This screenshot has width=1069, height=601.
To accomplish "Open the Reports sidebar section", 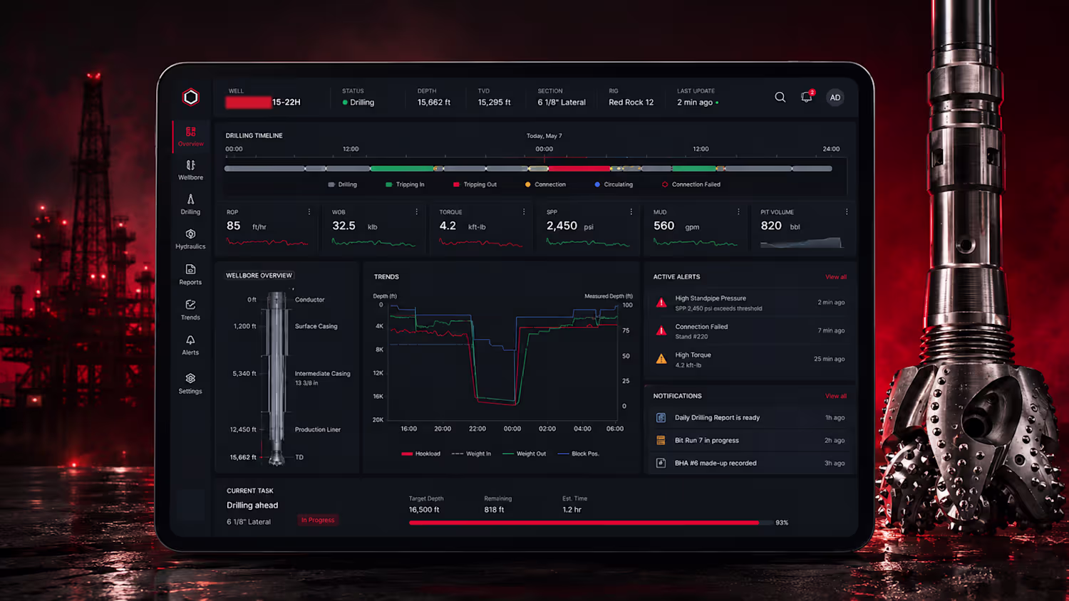I will pos(190,275).
